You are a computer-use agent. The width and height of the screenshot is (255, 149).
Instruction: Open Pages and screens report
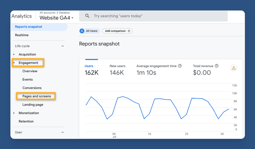point(37,96)
